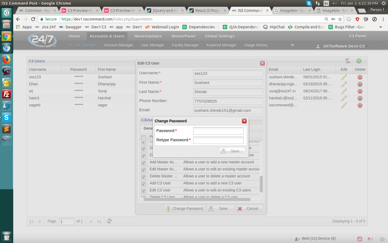Toggle the Edit C3 User permission checkbox
Image resolution: width=388 pixels, height=243 pixels.
pos(143,191)
